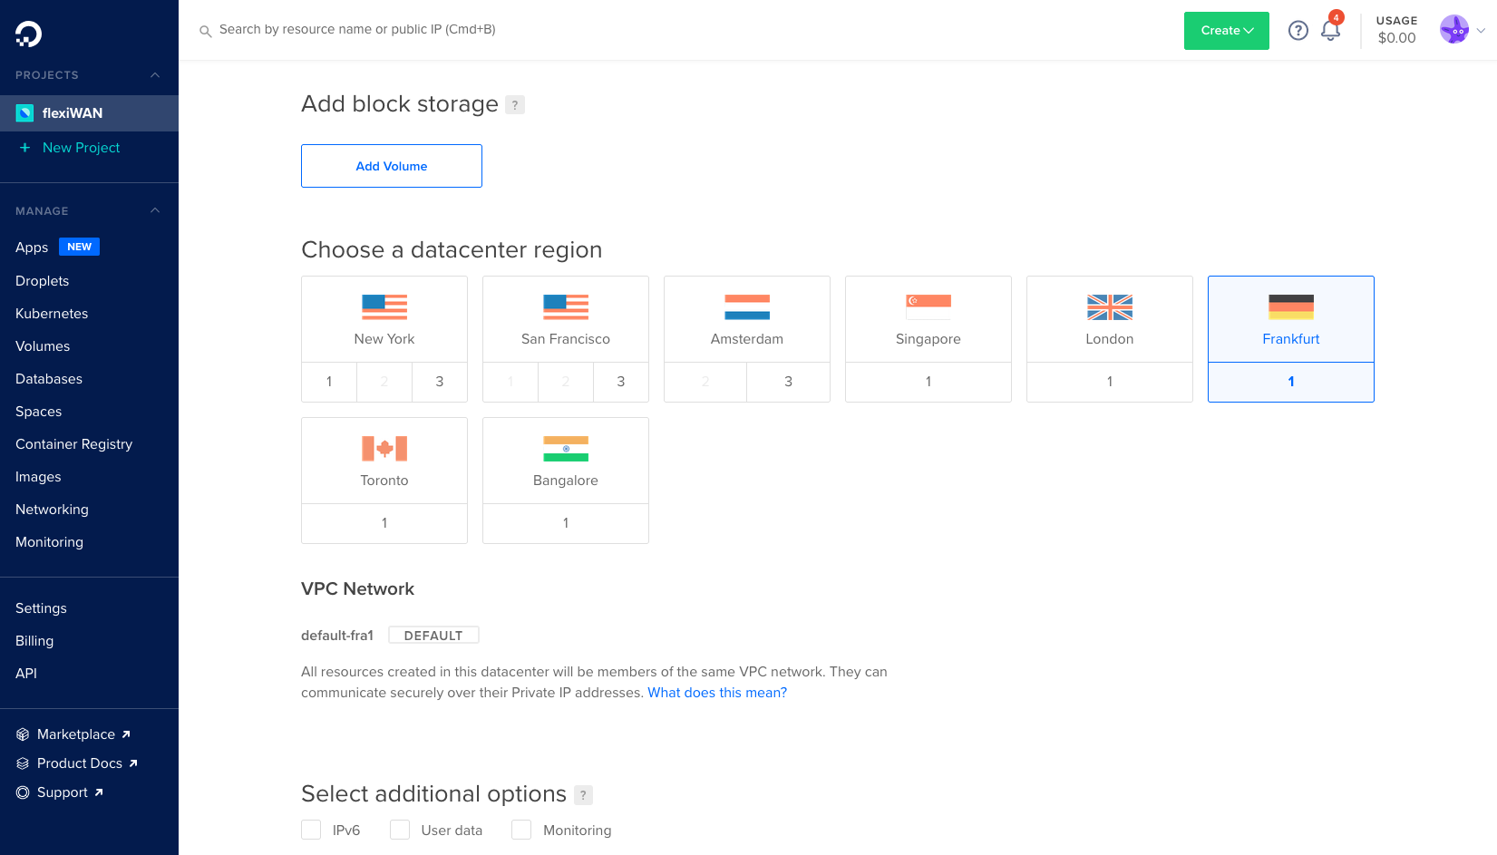Open the Create dropdown
1497x855 pixels.
point(1226,31)
